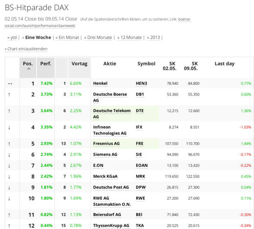The height and width of the screenshot is (229, 254).
Task: Toggle Chart ein/ausblenden
Action: [x=26, y=49]
